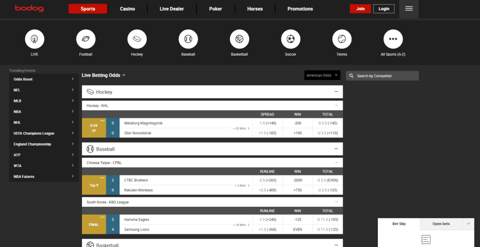This screenshot has width=480, height=247.
Task: Click the Login button
Action: point(383,9)
